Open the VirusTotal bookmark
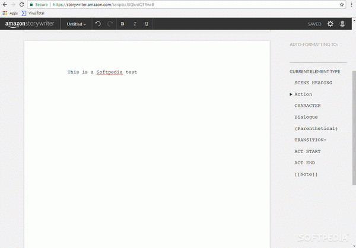356x248 pixels. point(33,13)
